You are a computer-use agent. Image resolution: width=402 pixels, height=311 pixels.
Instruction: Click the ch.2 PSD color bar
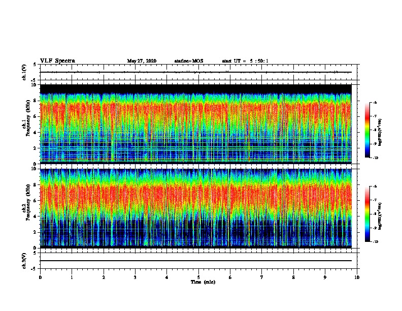click(x=367, y=214)
